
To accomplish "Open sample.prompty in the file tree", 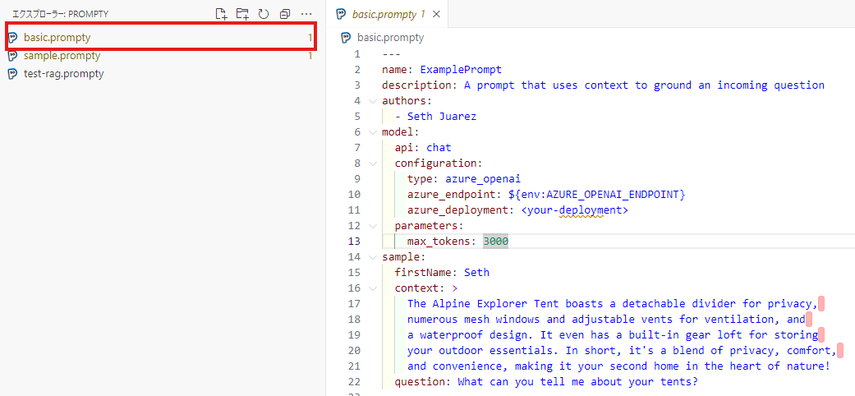I will pyautogui.click(x=161, y=56).
